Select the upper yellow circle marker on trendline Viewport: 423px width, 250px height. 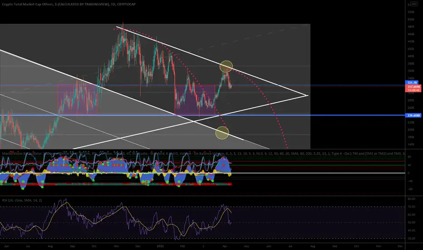(226, 66)
